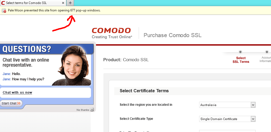
Task: Click the Start Chat button
Action: click(x=11, y=103)
